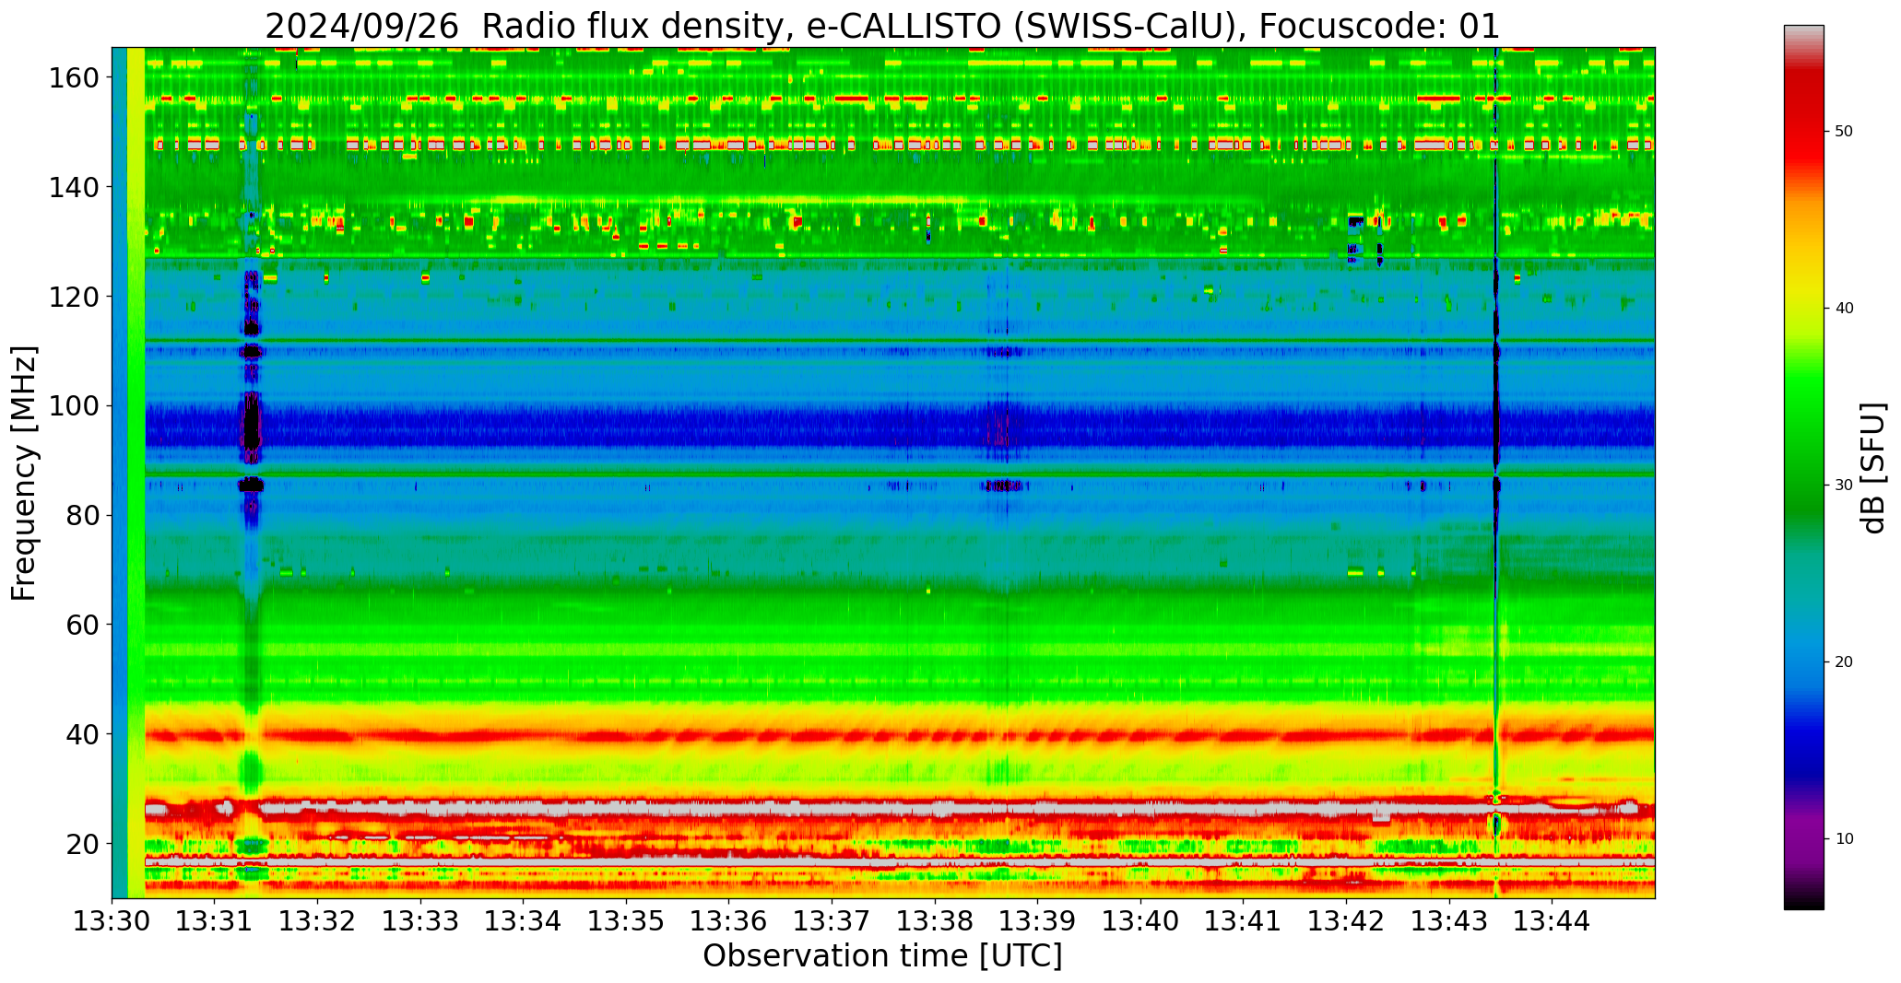Viewport: 1901px width, 983px height.
Task: Click the 60 frequency tick label
Action: coord(83,625)
